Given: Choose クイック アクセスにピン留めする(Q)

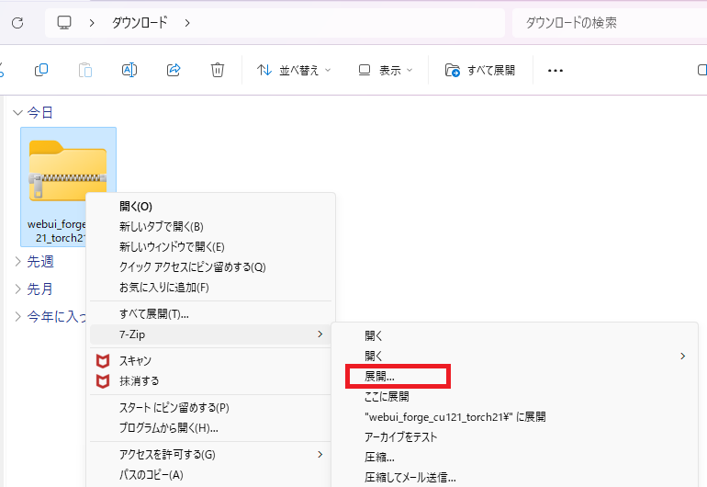Looking at the screenshot, I should [x=210, y=267].
